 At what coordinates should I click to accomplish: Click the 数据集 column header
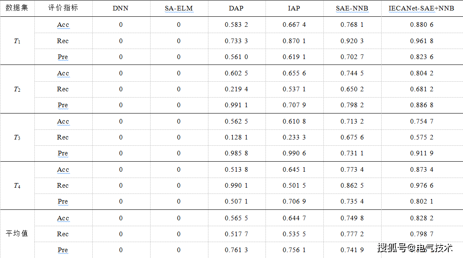[17, 8]
